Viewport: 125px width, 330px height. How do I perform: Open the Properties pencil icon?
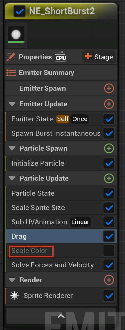click(x=11, y=57)
